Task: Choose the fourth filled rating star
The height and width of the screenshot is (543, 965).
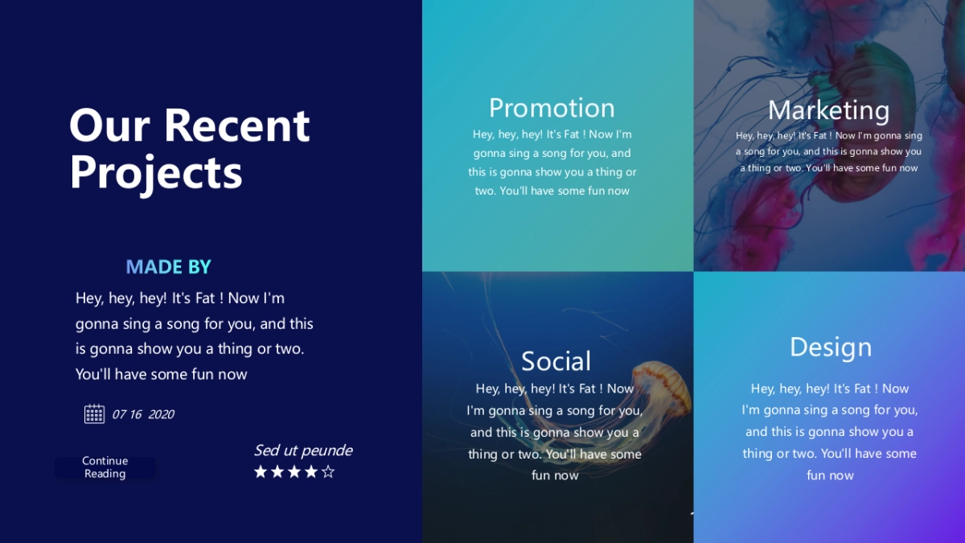Action: coord(311,471)
